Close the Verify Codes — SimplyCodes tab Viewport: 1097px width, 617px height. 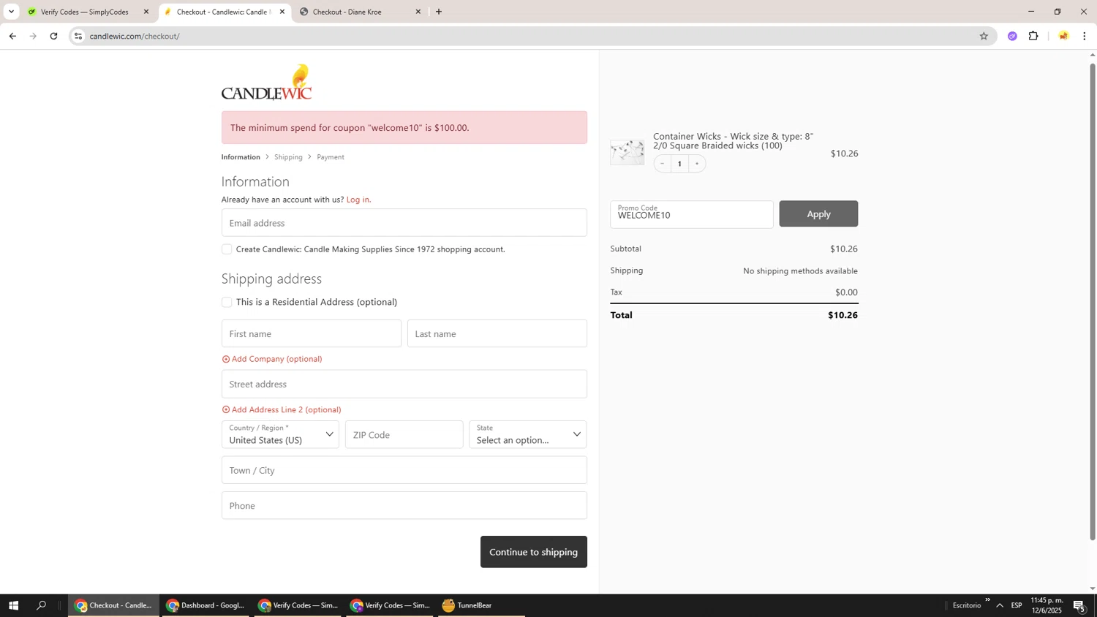click(146, 12)
